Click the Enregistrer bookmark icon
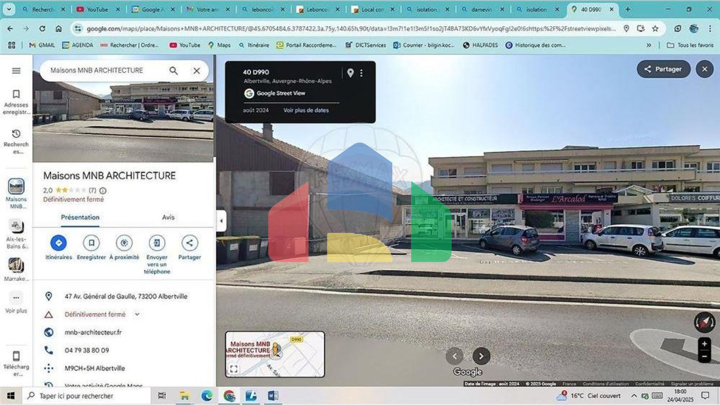This screenshot has height=405, width=720. (x=91, y=243)
